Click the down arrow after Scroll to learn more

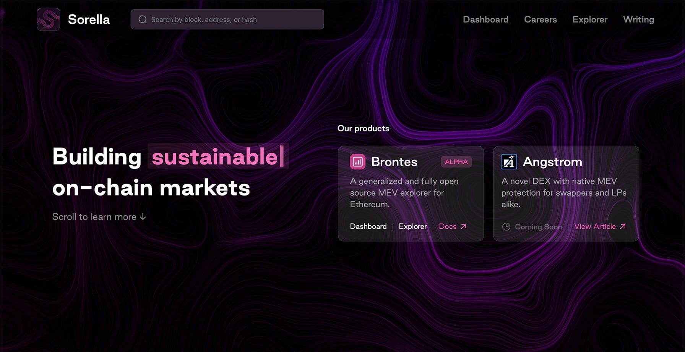[143, 217]
